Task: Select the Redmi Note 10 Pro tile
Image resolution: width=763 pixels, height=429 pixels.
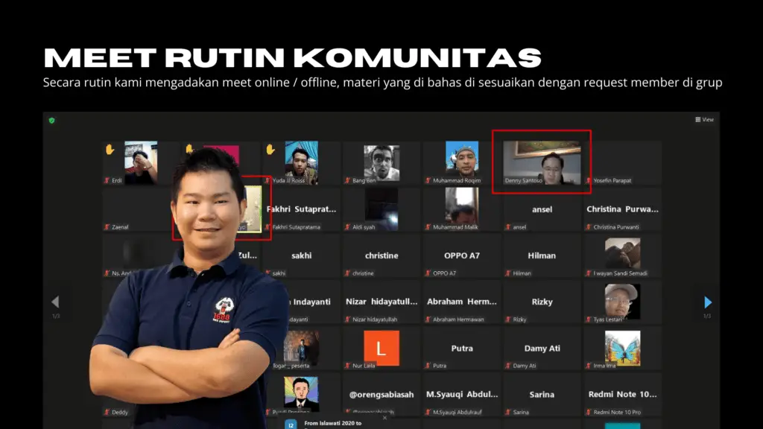Action: [622, 394]
